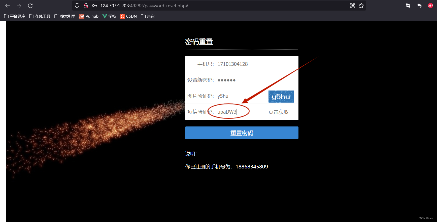Open the ABP Adblock Plus extension
This screenshot has width=437, height=222.
pyautogui.click(x=431, y=6)
